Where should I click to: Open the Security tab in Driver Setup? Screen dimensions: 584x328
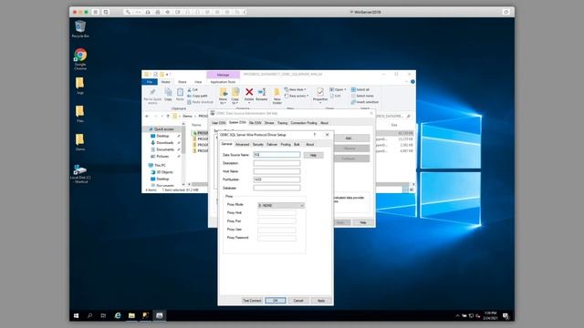pyautogui.click(x=257, y=144)
